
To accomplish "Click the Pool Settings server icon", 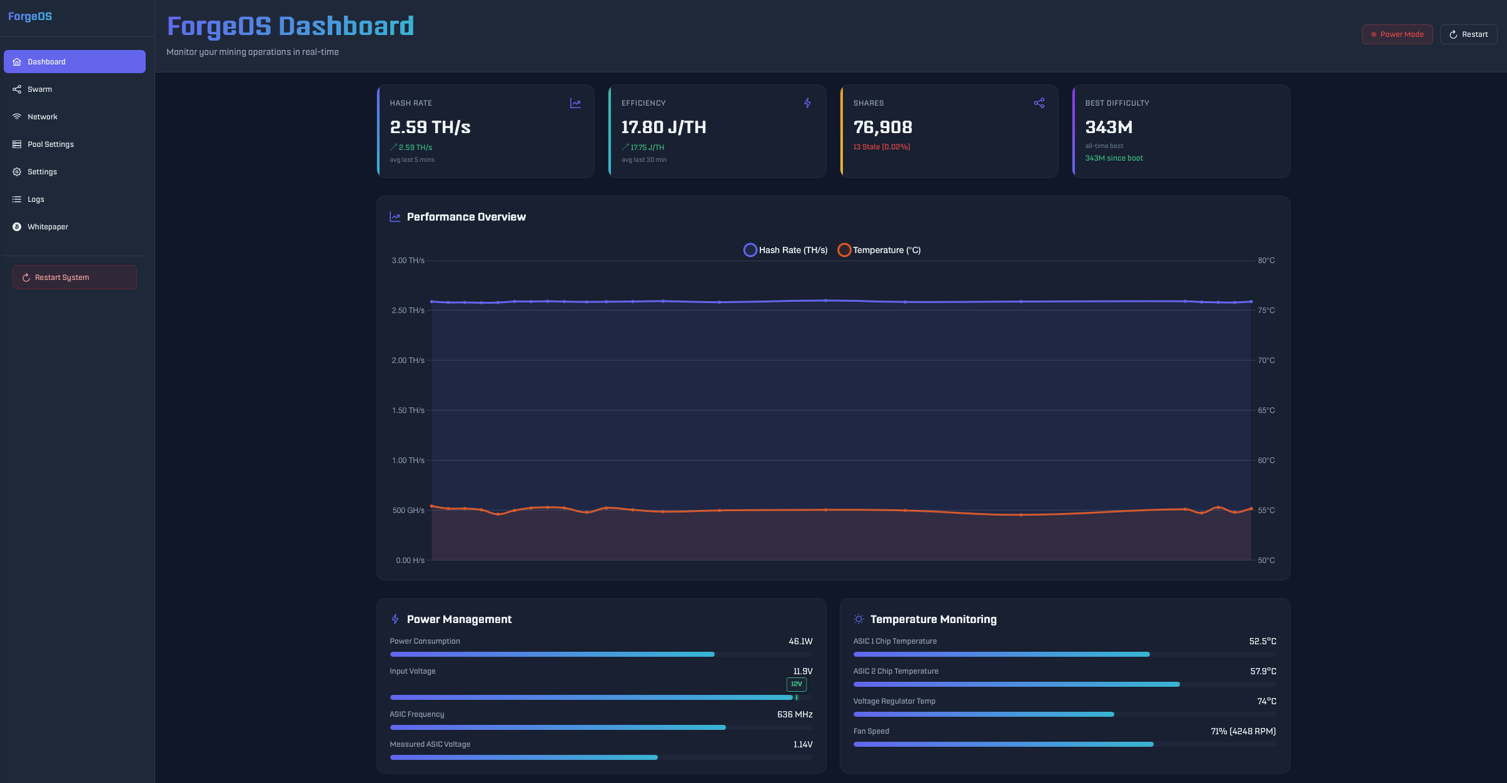I will pyautogui.click(x=17, y=144).
